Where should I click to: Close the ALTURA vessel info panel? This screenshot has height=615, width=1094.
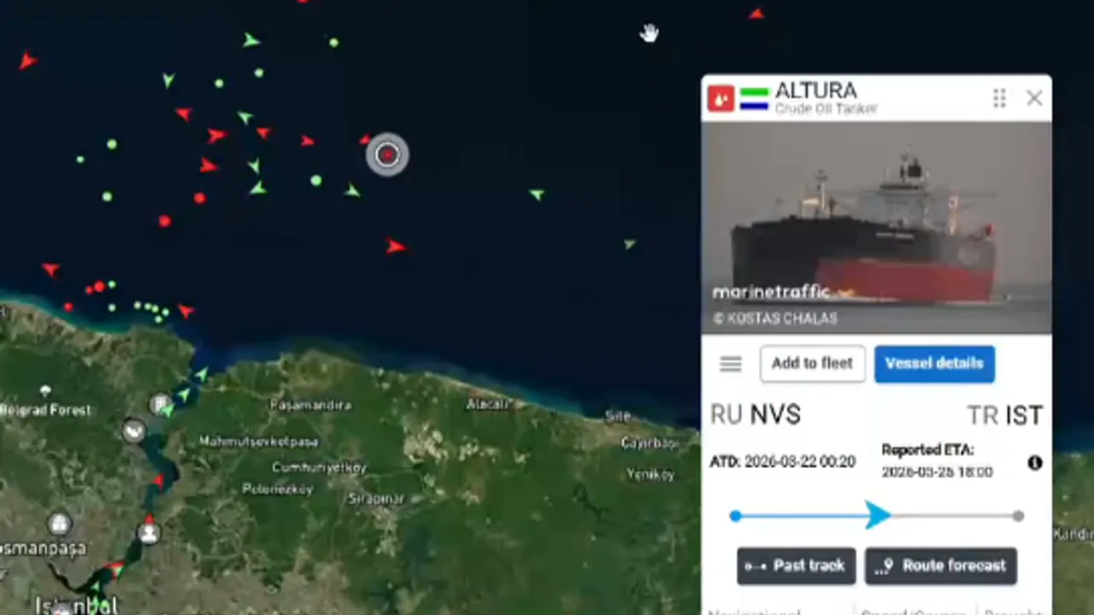coord(1034,98)
